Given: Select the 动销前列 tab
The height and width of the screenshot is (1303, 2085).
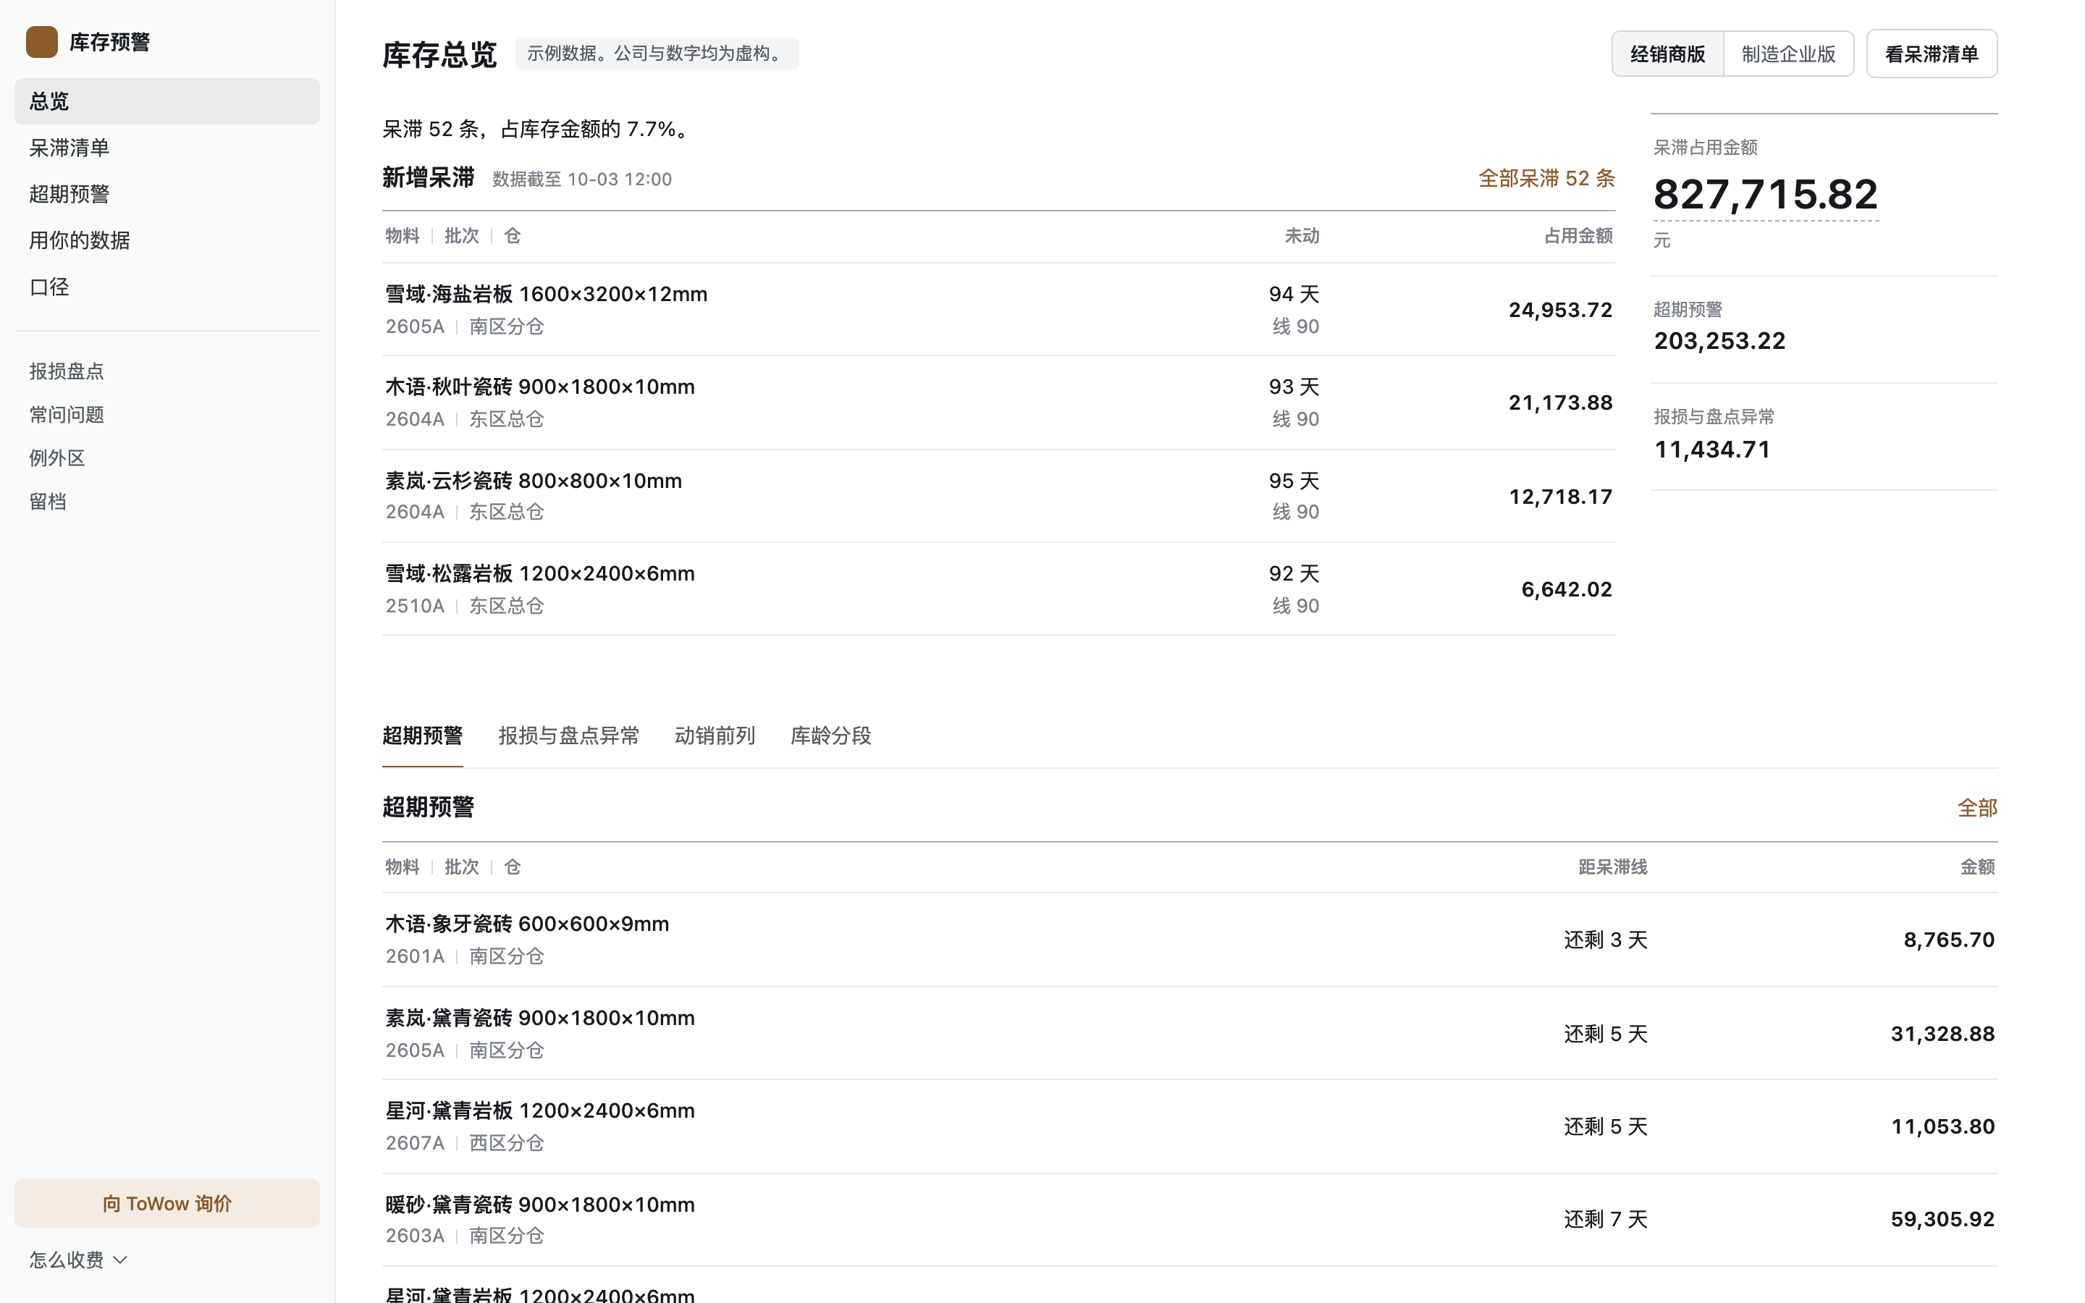Looking at the screenshot, I should tap(715, 736).
